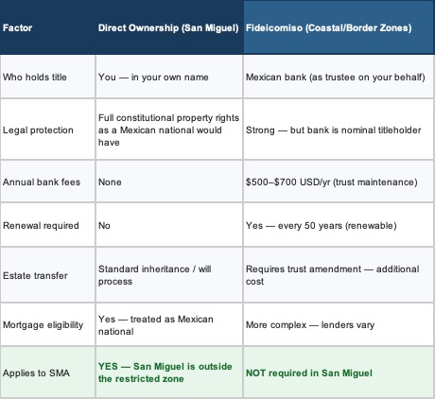Click the 'Estate transfer' row label
The height and width of the screenshot is (399, 435).
[x=35, y=275]
